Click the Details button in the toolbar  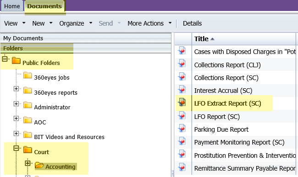tap(193, 23)
